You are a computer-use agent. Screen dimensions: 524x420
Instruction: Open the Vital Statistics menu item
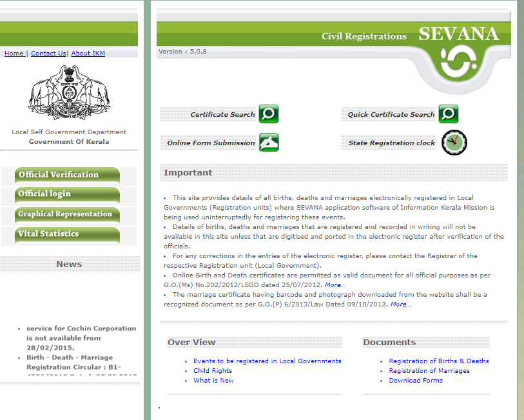coord(67,234)
